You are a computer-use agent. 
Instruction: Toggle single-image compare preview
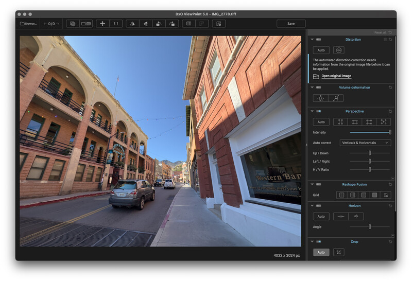coord(73,24)
